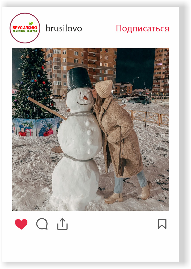191x269 pixels.
Task: Open the Брусилово round profile avatar
Action: tap(25, 28)
